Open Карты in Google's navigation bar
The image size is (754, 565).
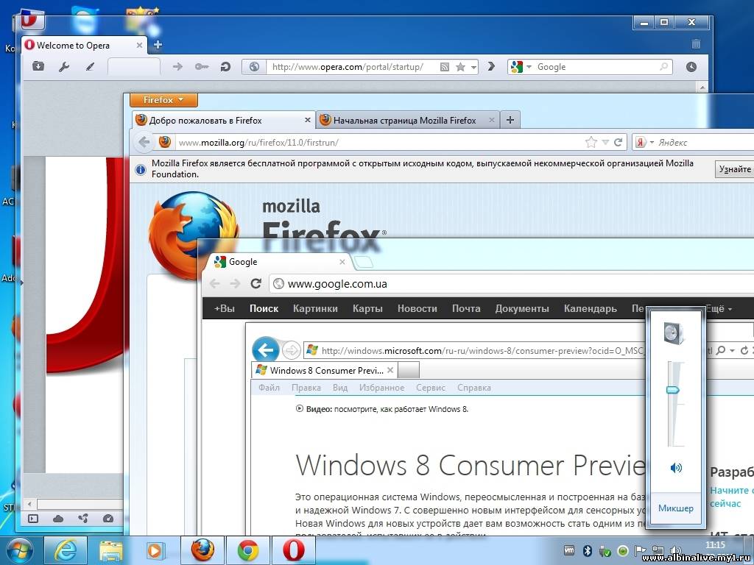coord(367,308)
